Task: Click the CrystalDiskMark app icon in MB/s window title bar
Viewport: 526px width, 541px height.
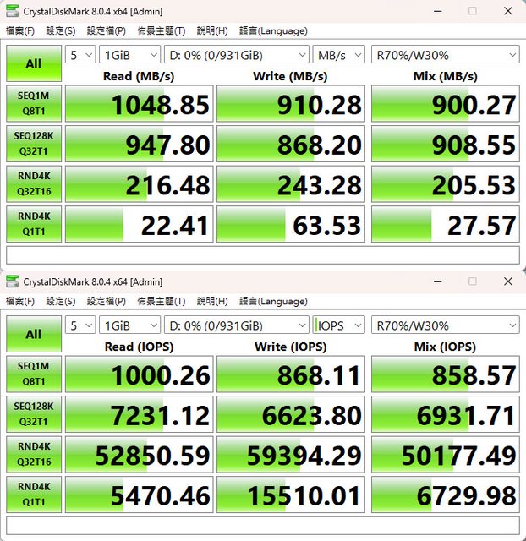Action: click(12, 11)
